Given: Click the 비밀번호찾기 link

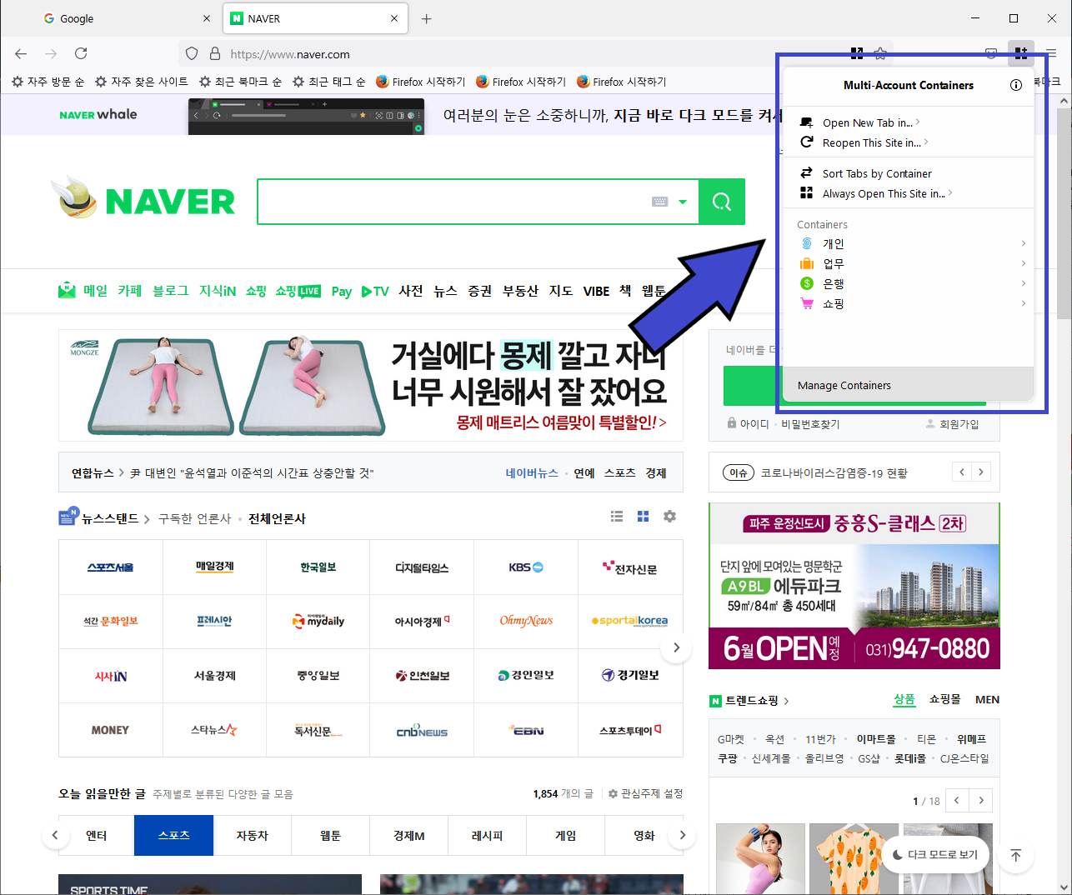Looking at the screenshot, I should (810, 424).
